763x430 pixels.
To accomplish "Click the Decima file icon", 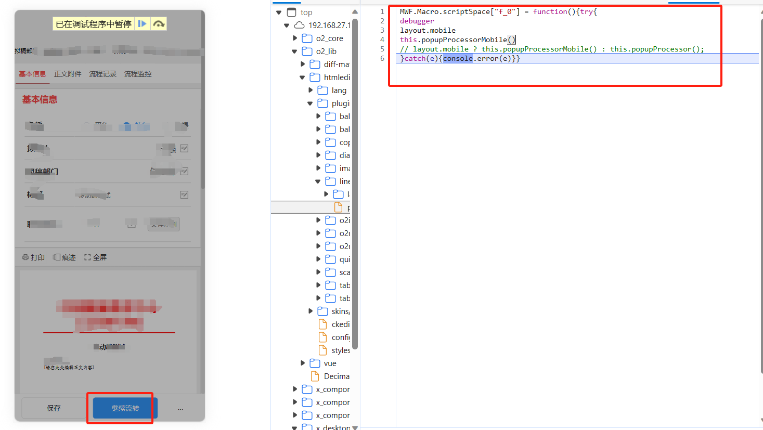I will tap(315, 376).
